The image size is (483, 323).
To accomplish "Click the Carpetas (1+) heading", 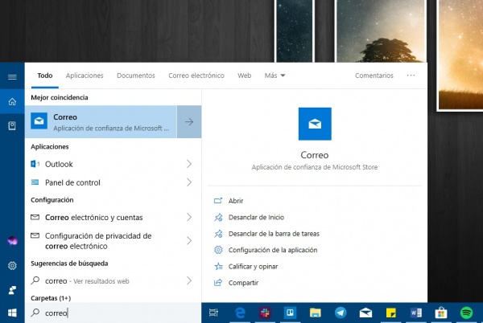I will (x=51, y=298).
